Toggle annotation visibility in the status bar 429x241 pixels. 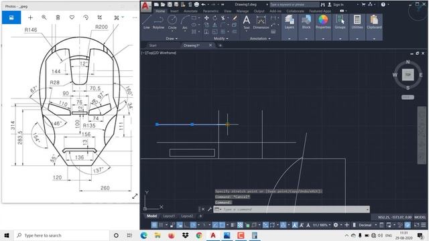pyautogui.click(x=295, y=225)
